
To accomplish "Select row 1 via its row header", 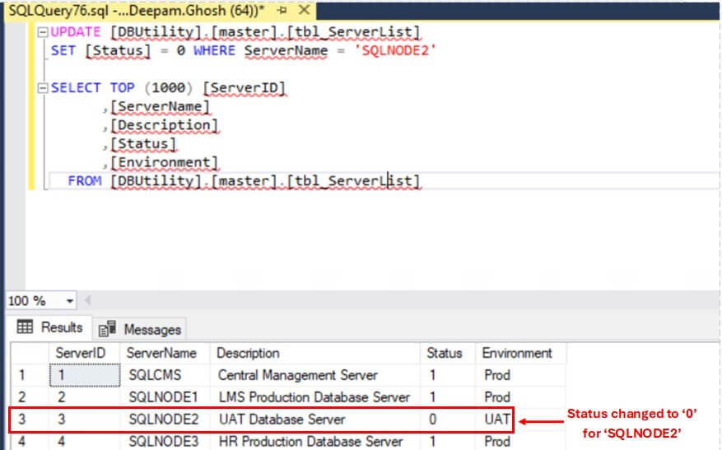I will (x=23, y=375).
